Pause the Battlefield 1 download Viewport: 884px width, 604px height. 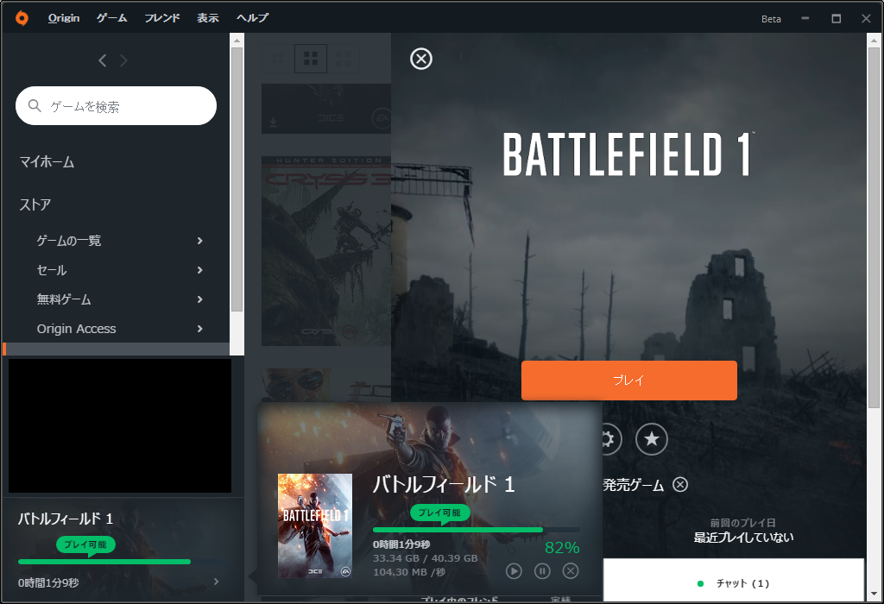tap(542, 571)
